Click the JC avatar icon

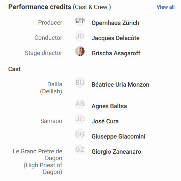click(80, 119)
